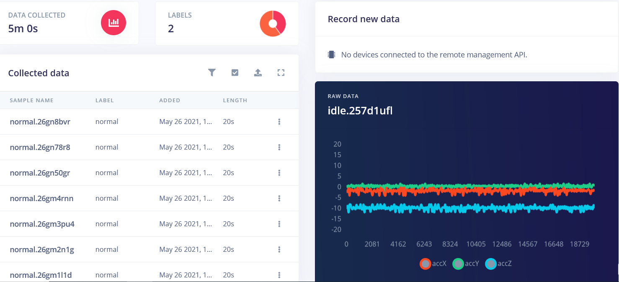Click the Labels donut chart icon
The height and width of the screenshot is (282, 619).
click(x=273, y=23)
